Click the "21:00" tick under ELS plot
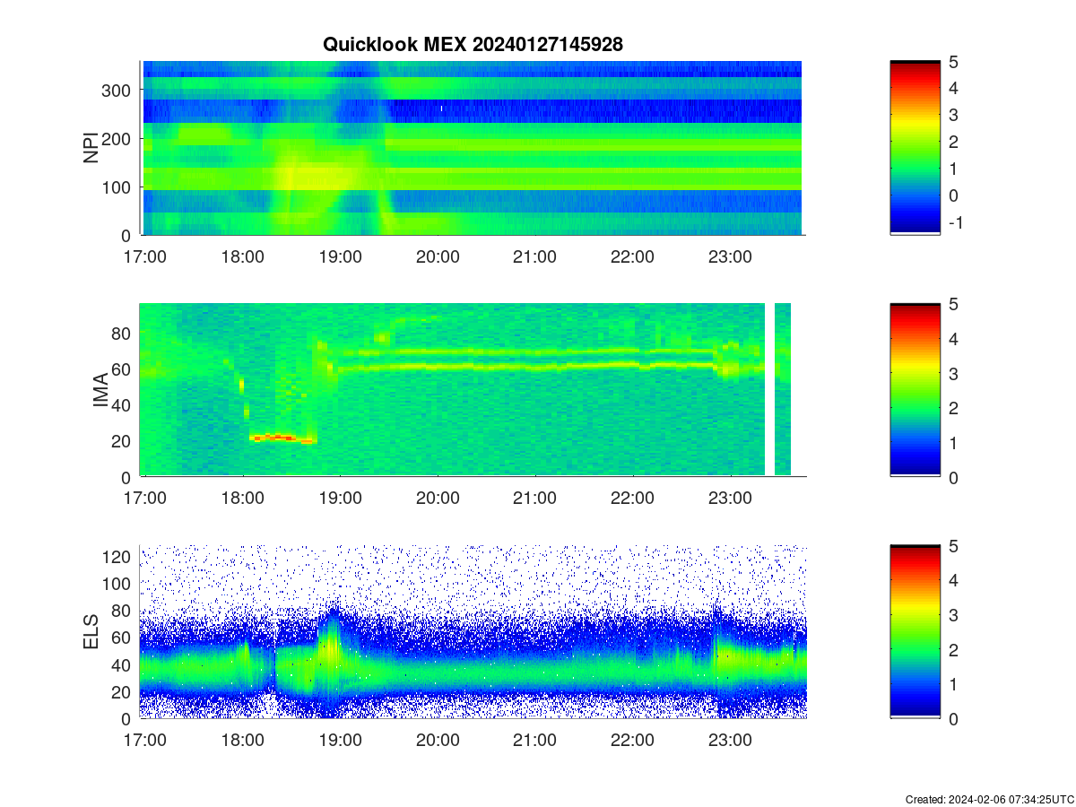1076x807 pixels. [535, 741]
